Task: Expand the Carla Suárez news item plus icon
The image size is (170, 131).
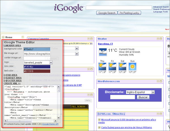Action: tap(99, 128)
